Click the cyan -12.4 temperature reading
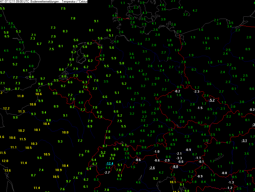Image resolution: width=255 pixels, height=192 pixels. click(109, 163)
